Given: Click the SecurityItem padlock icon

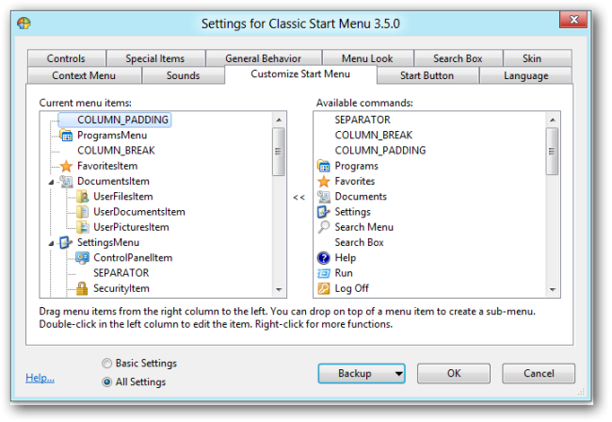Looking at the screenshot, I should (82, 288).
